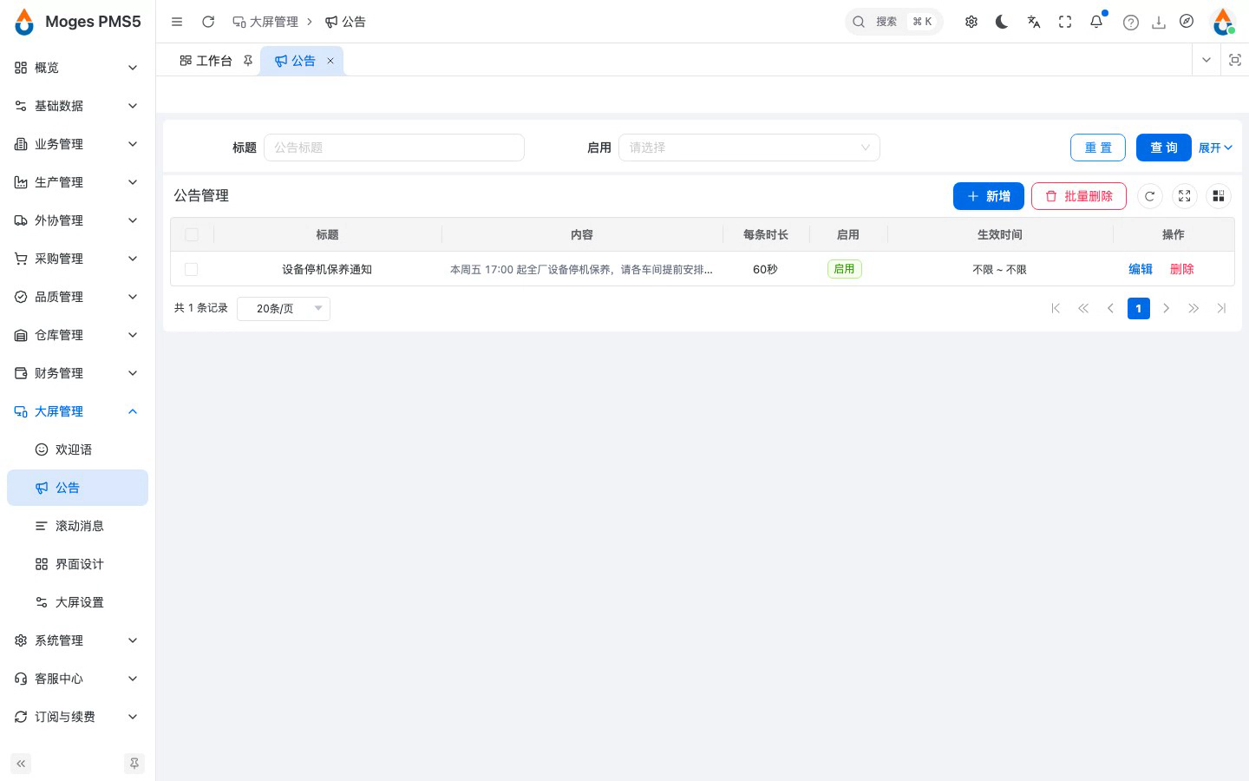Open the tab list dropdown arrow
The image size is (1249, 781).
point(1206,60)
